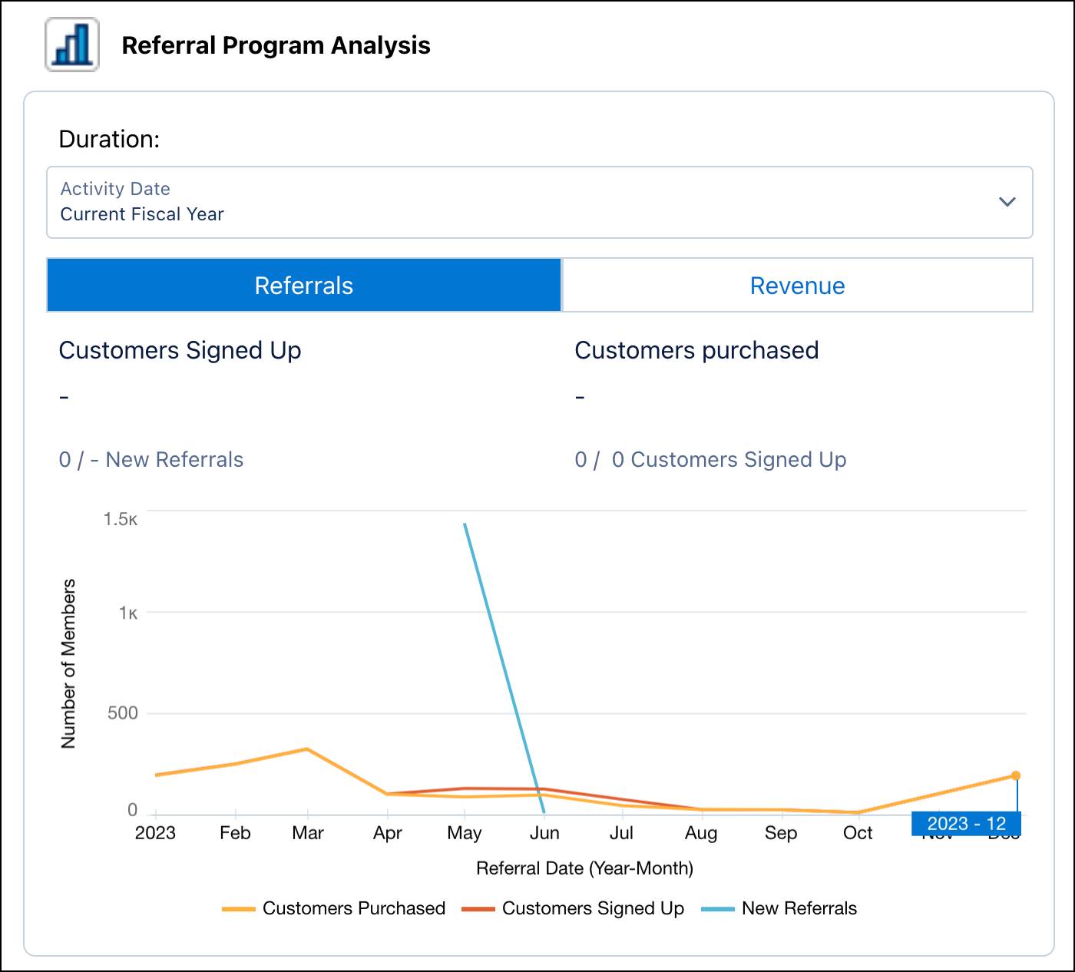Toggle New Referrals series visibility in legend
Screen dimensions: 1075x972
pyautogui.click(x=798, y=908)
